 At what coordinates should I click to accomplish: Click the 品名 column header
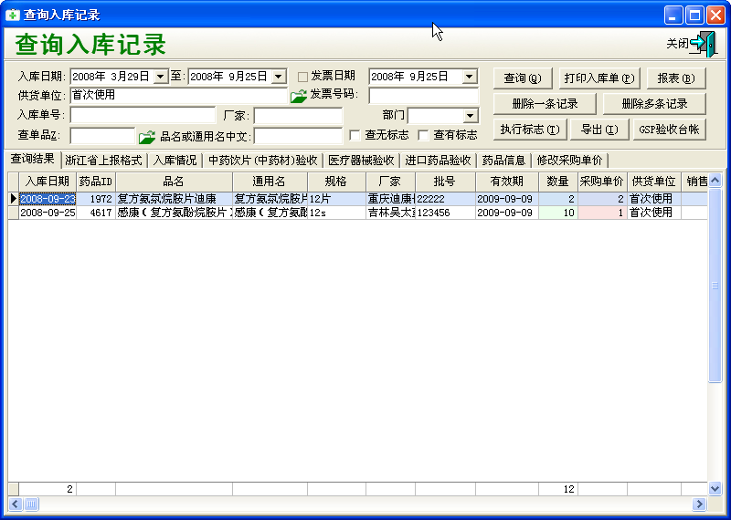click(x=174, y=182)
